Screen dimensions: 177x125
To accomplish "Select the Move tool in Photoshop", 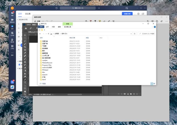I will pyautogui.click(x=25, y=35).
